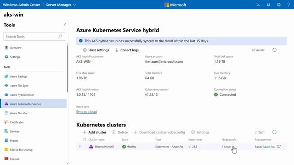Click the k8sonwinserv01 cluster icon
294x165 pixels.
(91, 147)
